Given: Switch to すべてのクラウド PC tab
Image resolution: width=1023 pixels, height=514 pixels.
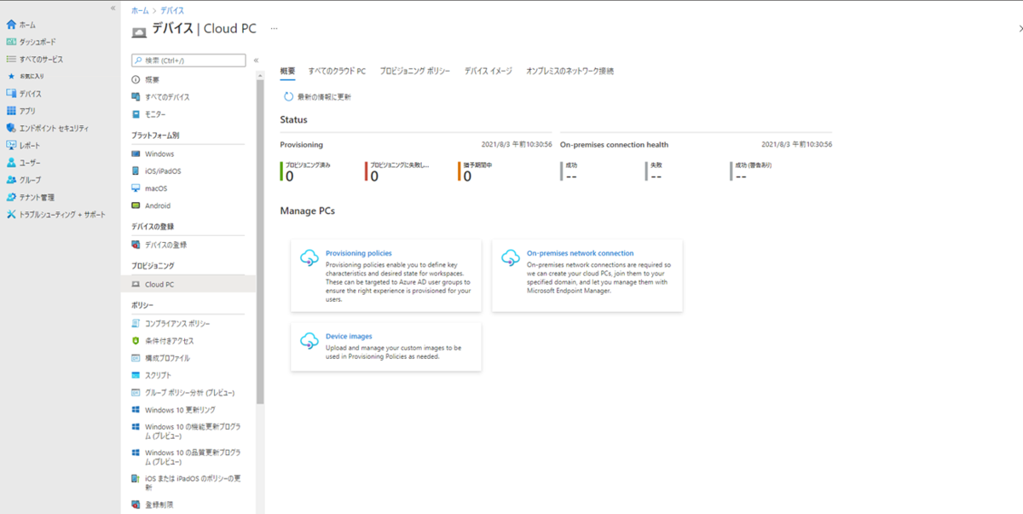Looking at the screenshot, I should (337, 71).
